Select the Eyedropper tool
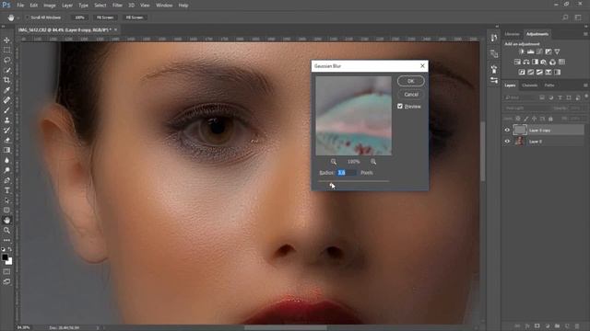This screenshot has height=331, width=590. [6, 90]
